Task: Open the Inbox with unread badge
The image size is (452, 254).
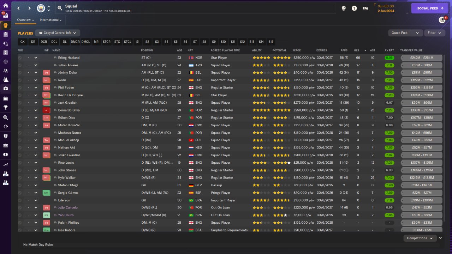Action: pyautogui.click(x=5, y=15)
